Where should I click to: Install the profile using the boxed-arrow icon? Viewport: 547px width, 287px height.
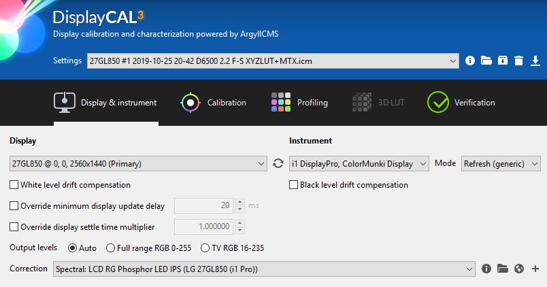coord(502,61)
